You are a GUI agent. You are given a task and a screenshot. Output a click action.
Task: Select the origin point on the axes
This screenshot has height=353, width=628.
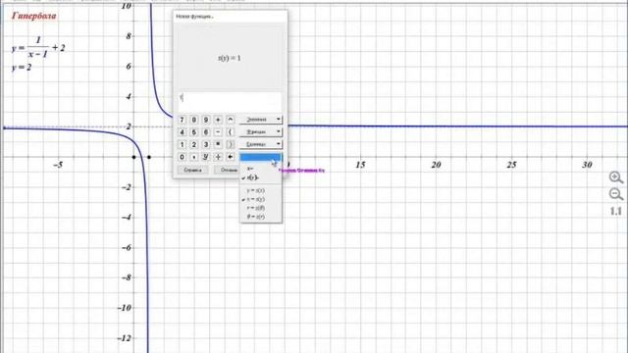click(133, 157)
